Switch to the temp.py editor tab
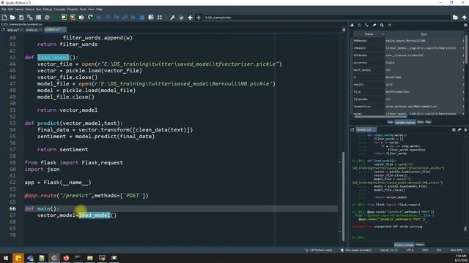This screenshot has width=469, height=263. click(14, 30)
